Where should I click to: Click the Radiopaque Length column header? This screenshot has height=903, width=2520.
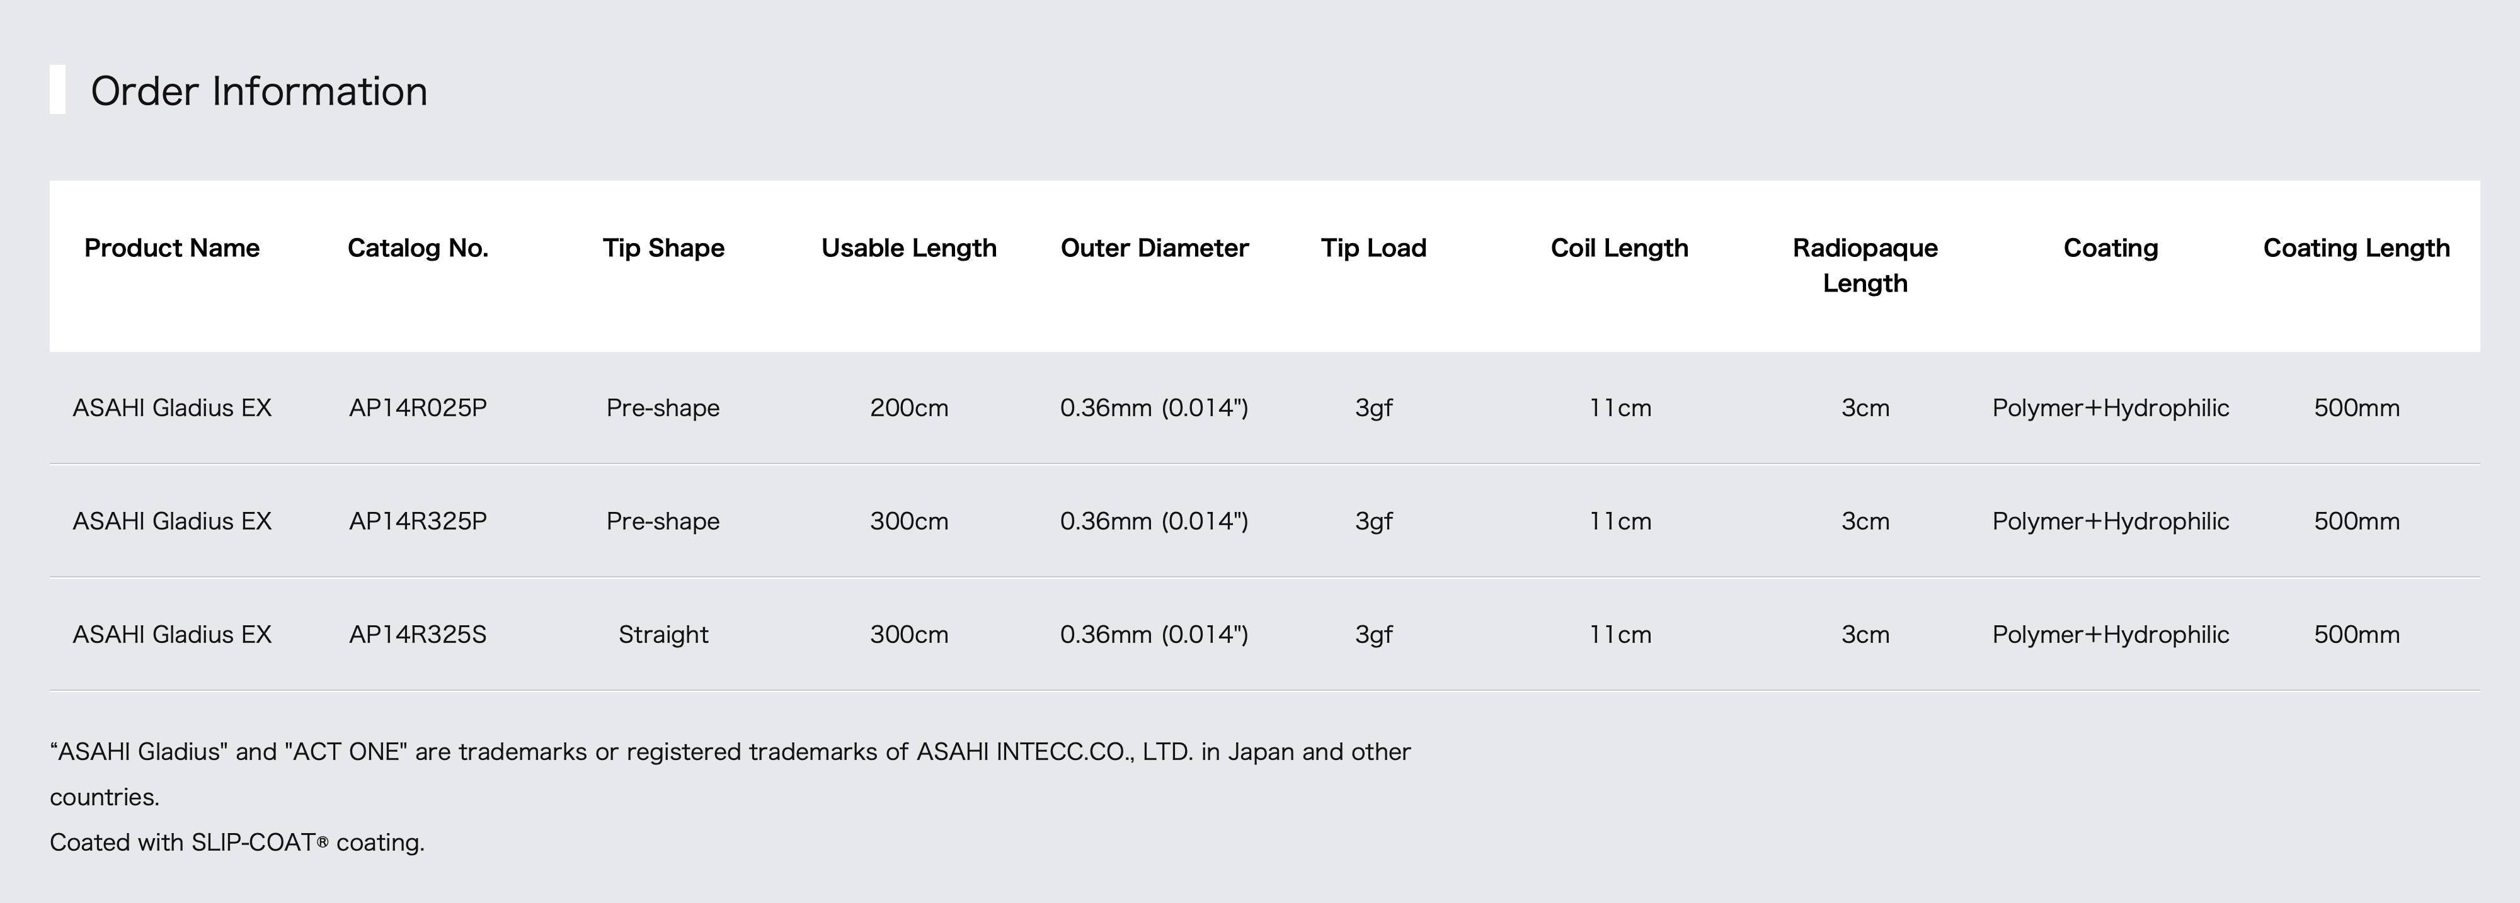click(x=1865, y=265)
